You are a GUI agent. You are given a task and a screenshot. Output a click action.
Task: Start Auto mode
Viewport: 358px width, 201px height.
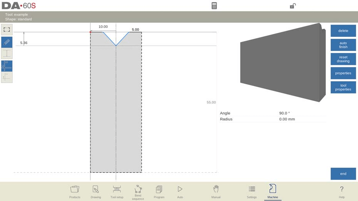(180, 191)
